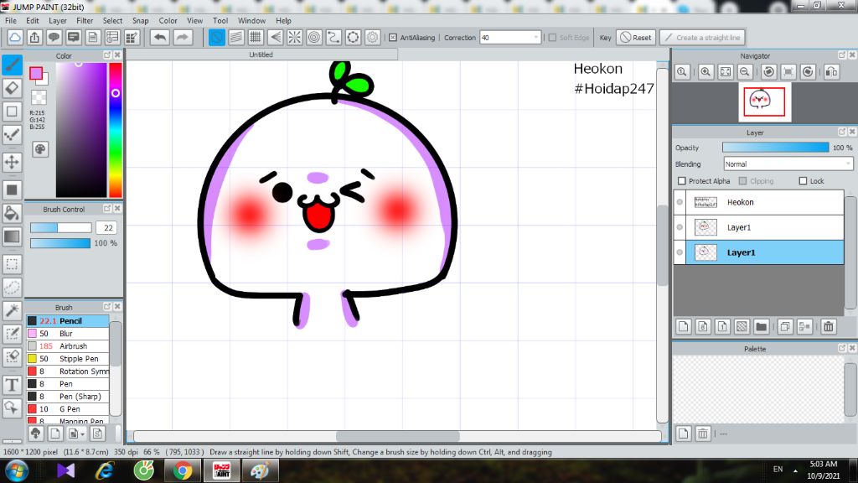Image resolution: width=858 pixels, height=483 pixels.
Task: Select the rectangular Select tool
Action: coord(12,264)
